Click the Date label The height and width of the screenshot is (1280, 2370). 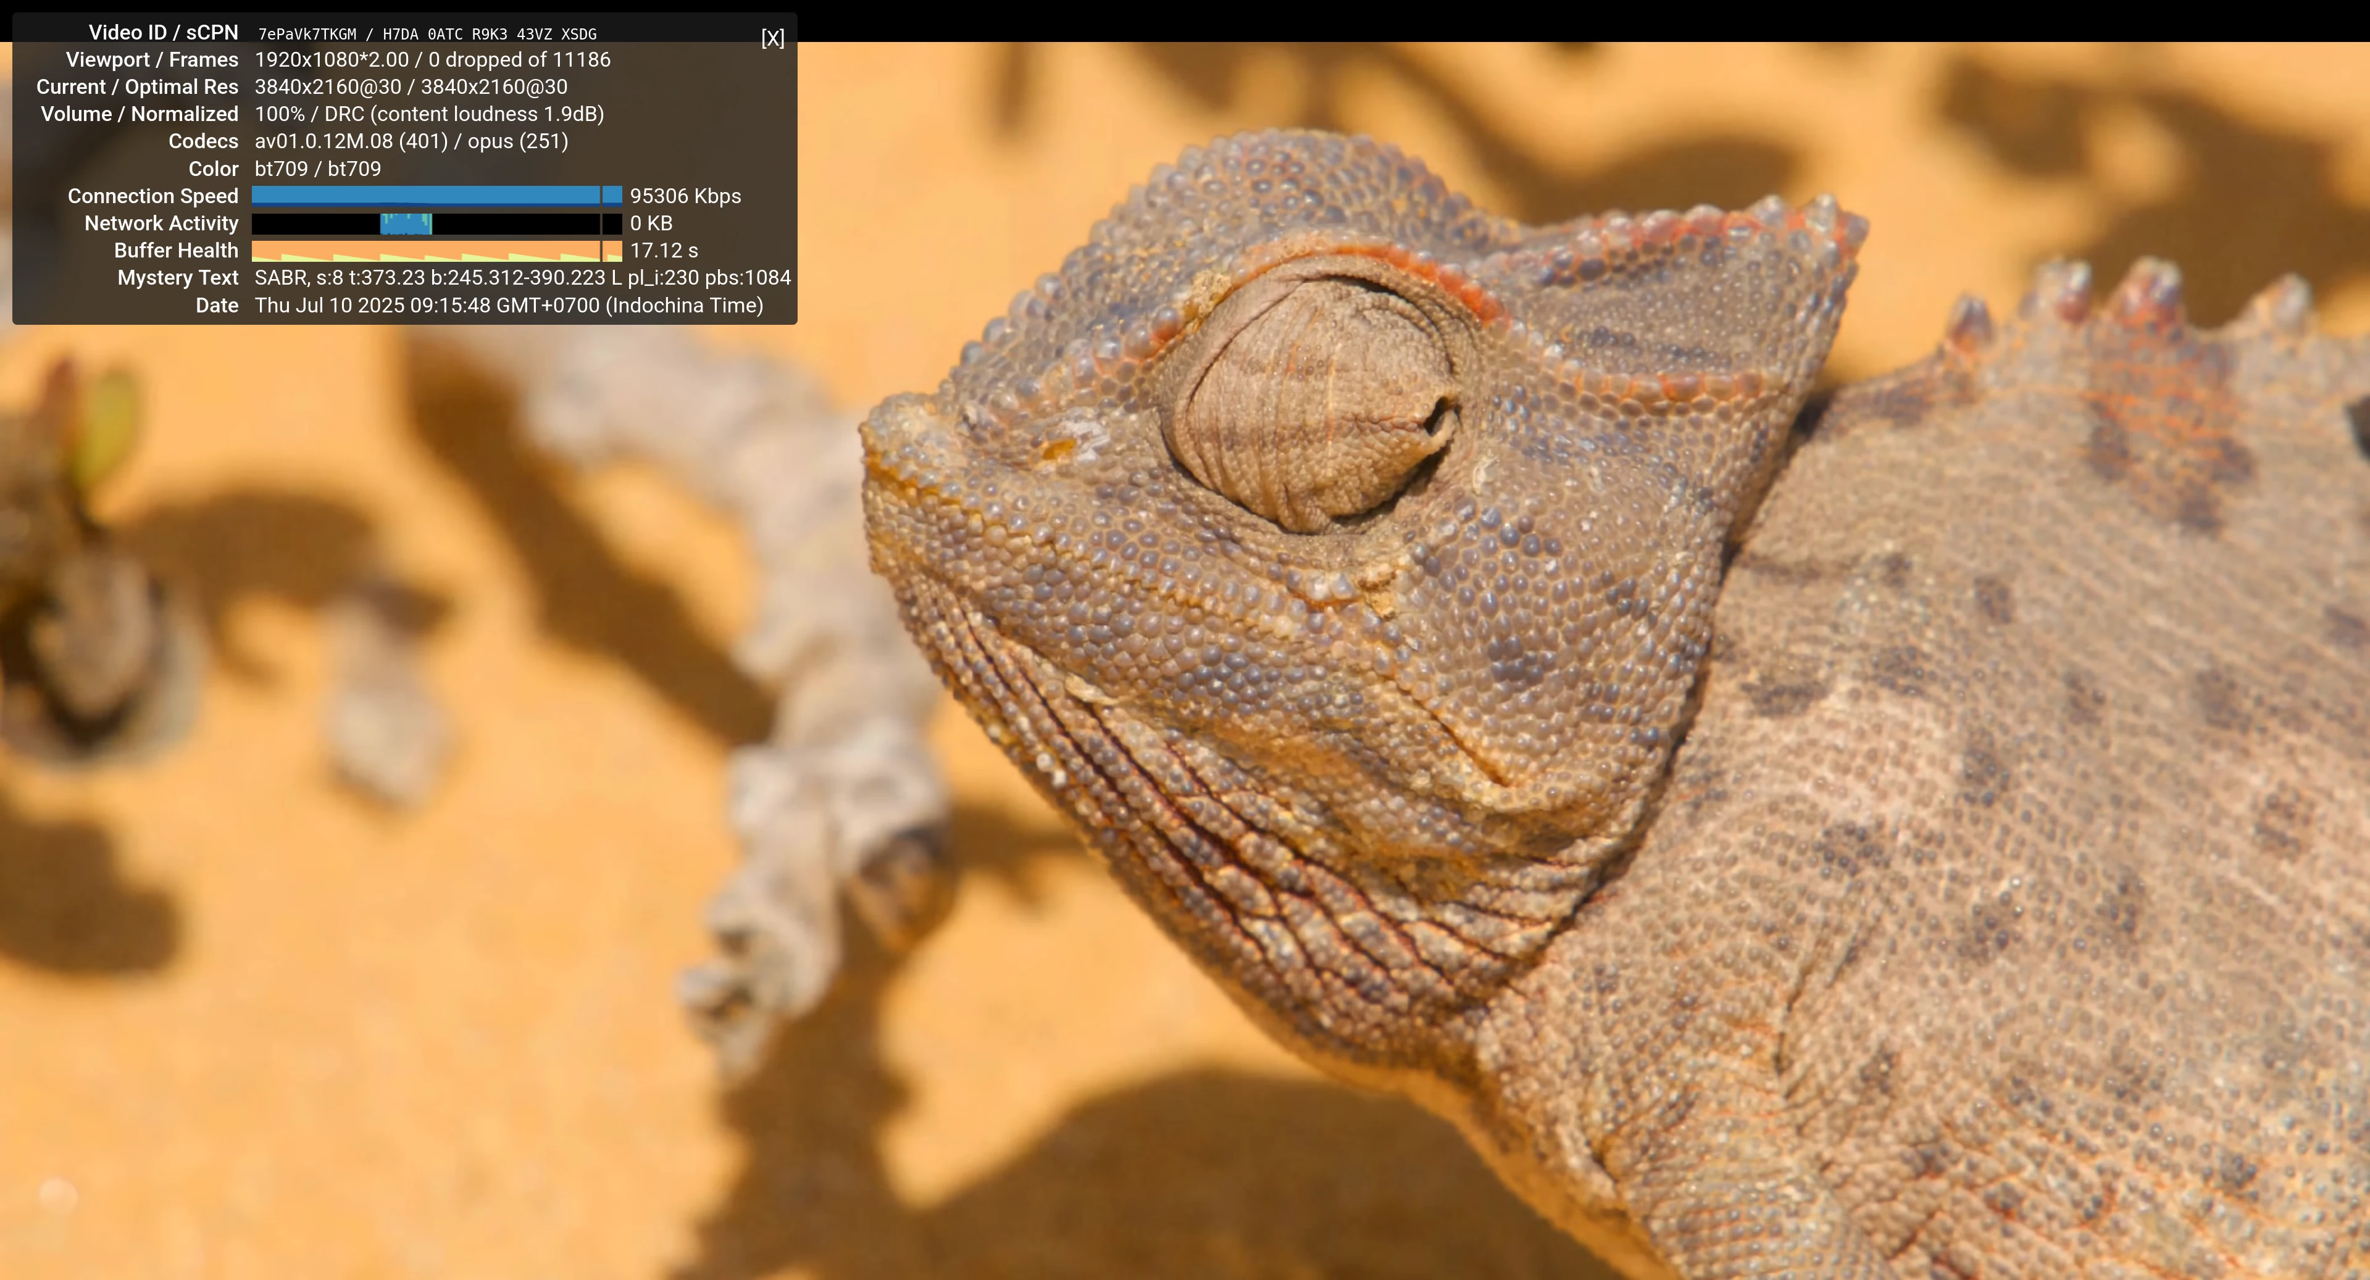click(x=217, y=306)
